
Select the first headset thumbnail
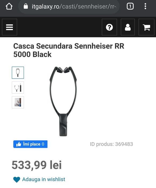[18, 73]
